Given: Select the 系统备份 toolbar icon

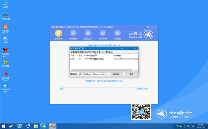Looking at the screenshot, I should 73,35.
